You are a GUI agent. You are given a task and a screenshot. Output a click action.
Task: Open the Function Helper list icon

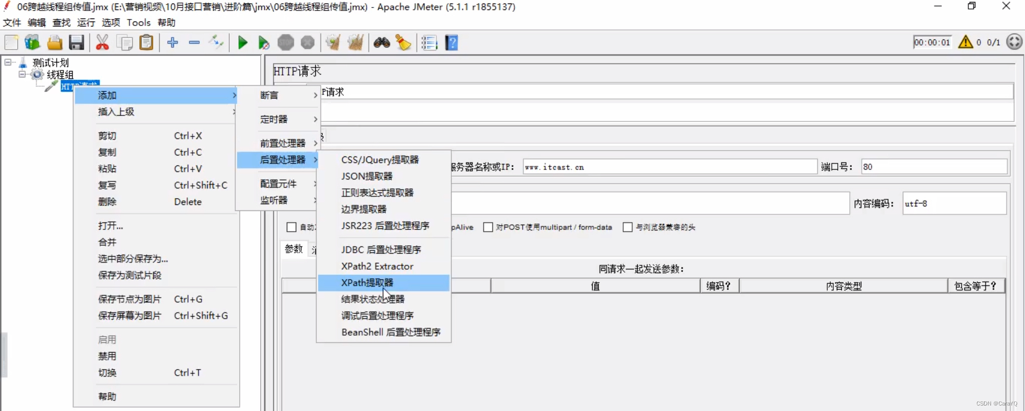point(429,42)
